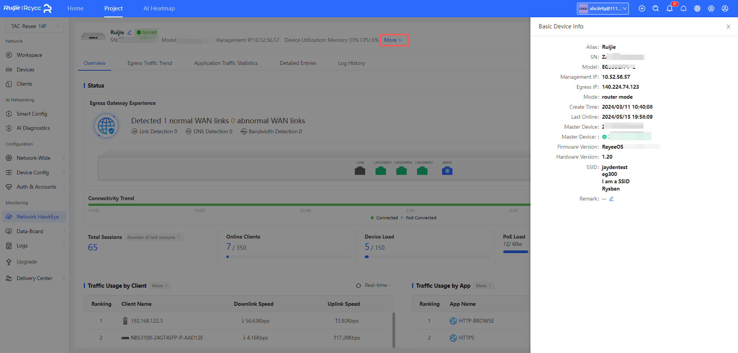Click the globe language icon in header

pyautogui.click(x=697, y=8)
